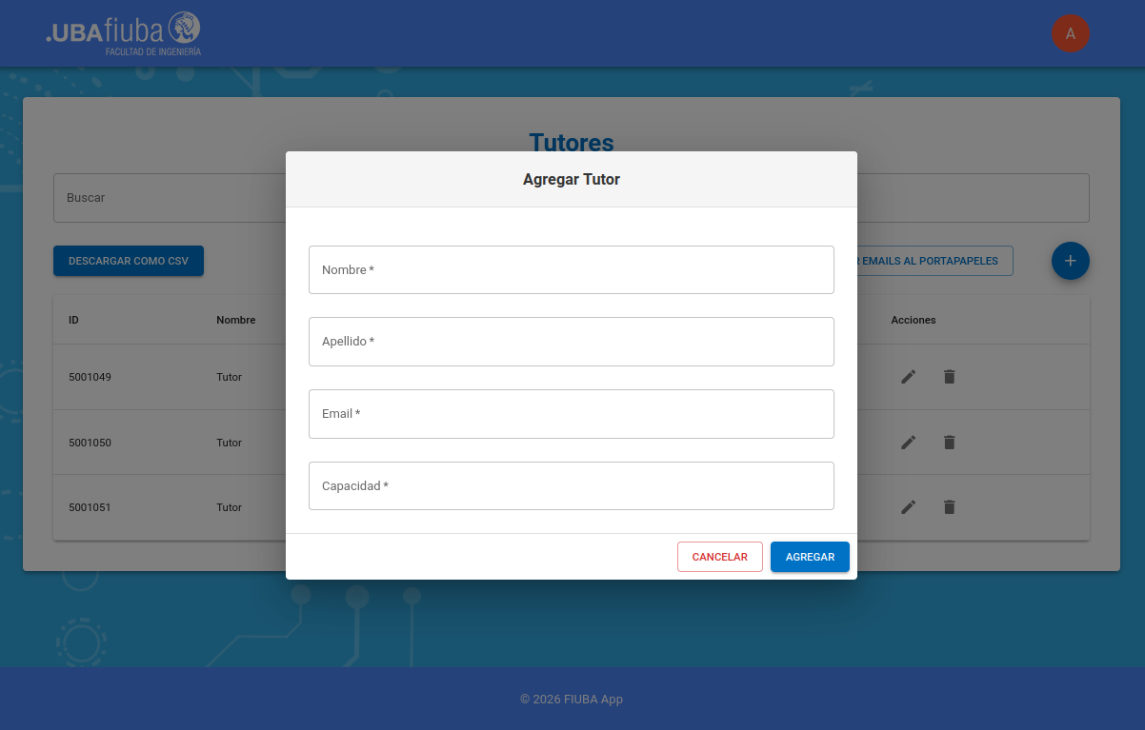The width and height of the screenshot is (1145, 730).
Task: Click the Capacidad input field
Action: point(571,486)
